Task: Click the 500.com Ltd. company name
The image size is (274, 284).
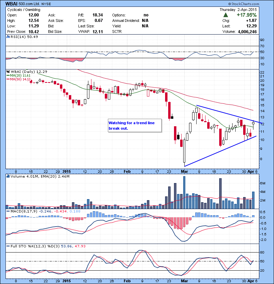Action: tap(29, 4)
